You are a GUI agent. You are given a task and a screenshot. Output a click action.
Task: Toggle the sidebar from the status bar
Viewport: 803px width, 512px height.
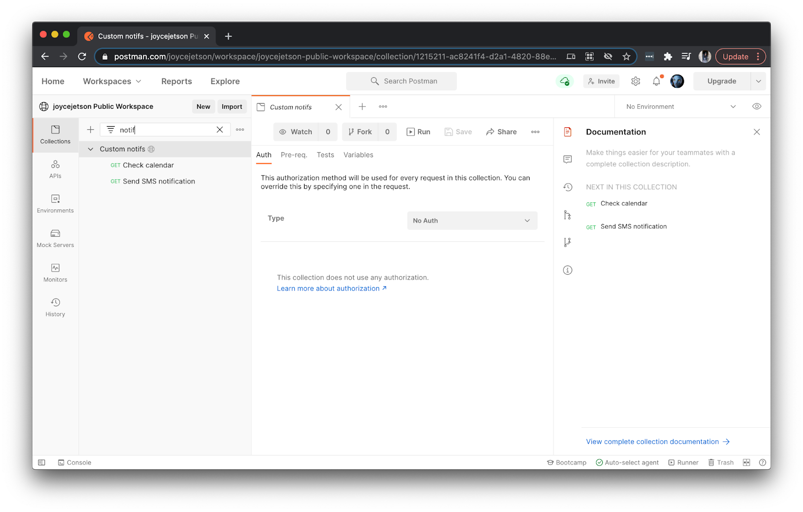[42, 462]
